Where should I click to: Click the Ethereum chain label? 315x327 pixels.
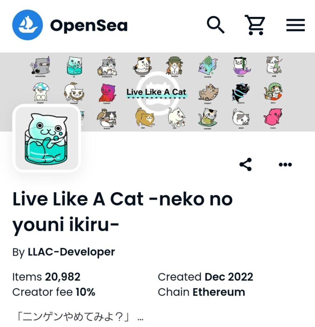219,292
